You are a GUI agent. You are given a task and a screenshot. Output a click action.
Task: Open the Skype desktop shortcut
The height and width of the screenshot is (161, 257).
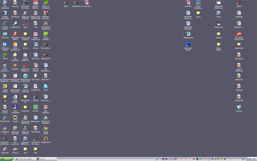(x=46, y=86)
